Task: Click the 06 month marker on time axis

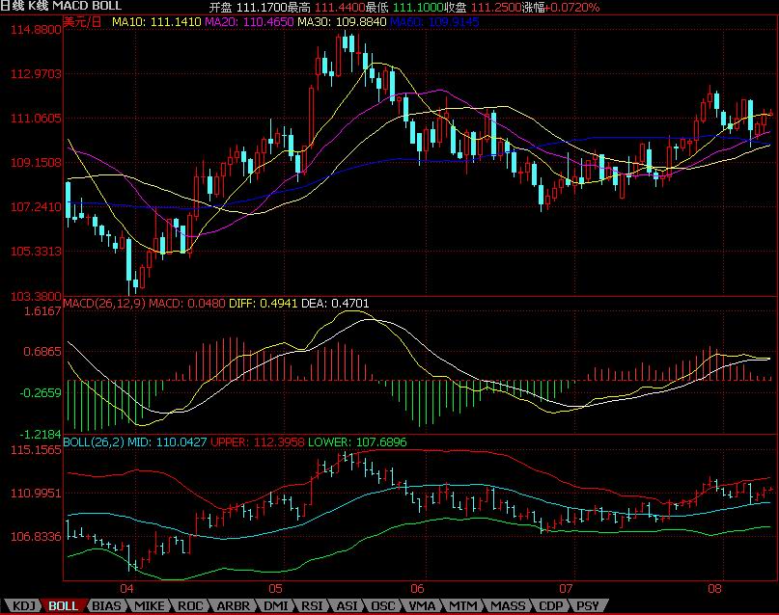Action: (417, 587)
